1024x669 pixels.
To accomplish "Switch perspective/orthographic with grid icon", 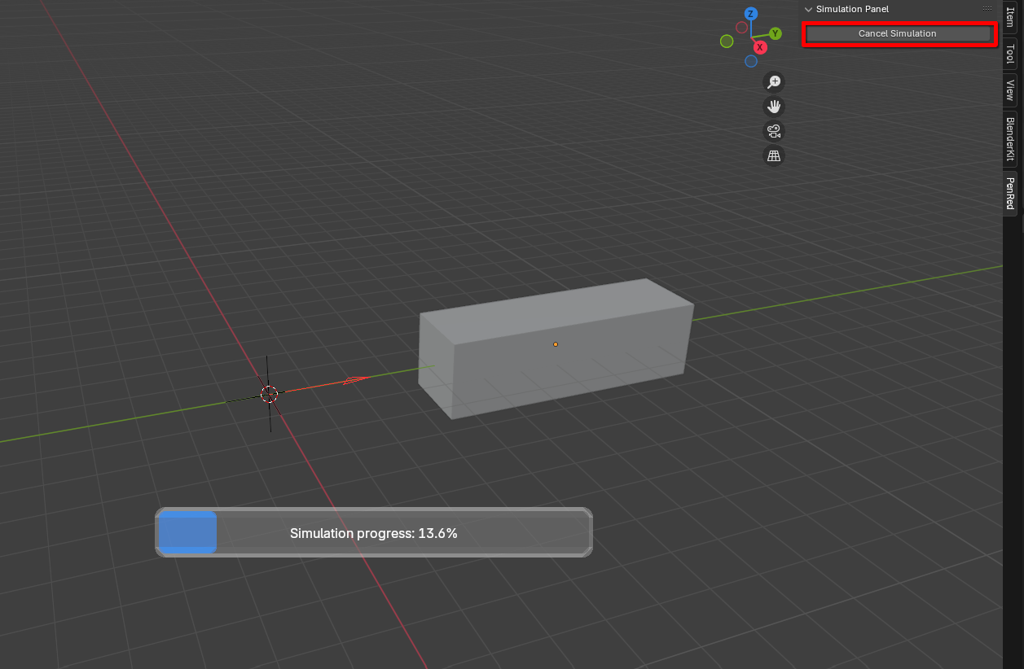I will (774, 155).
